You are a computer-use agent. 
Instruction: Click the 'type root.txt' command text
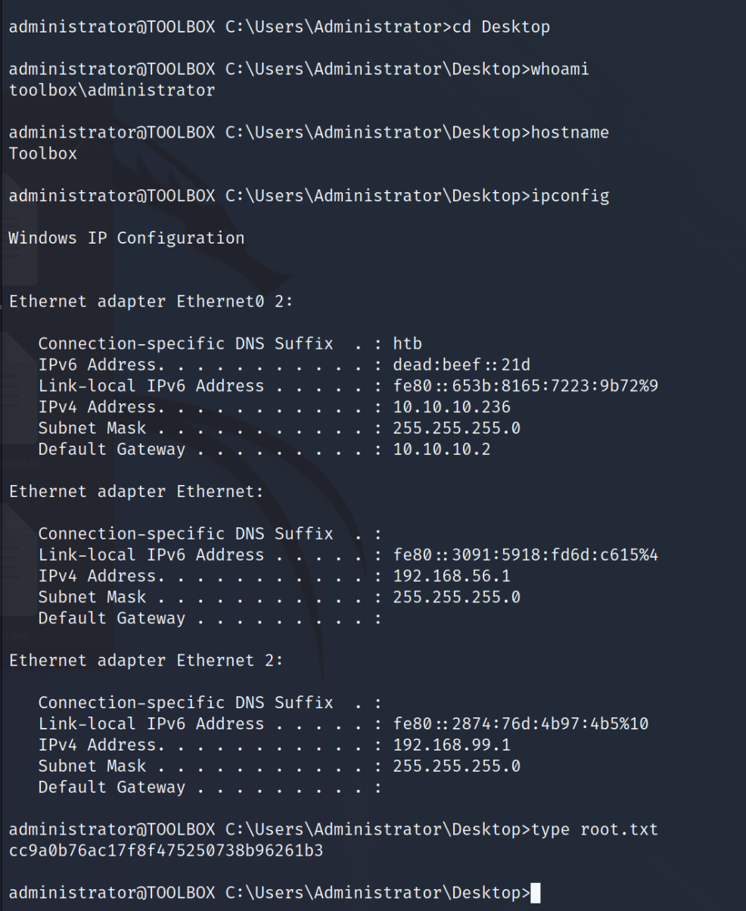[595, 830]
